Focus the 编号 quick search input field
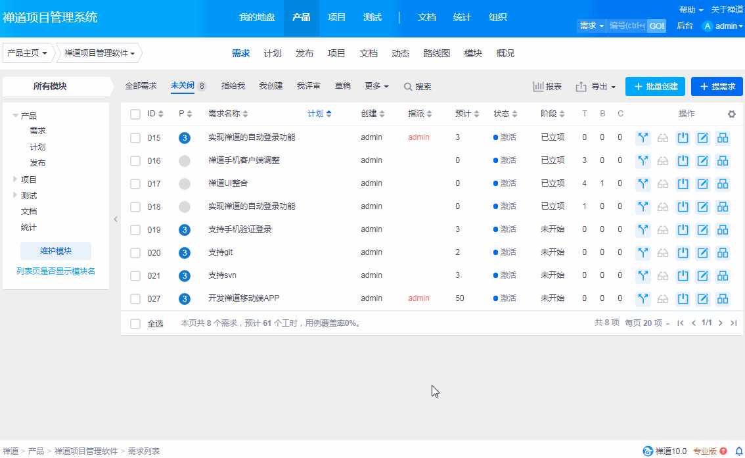This screenshot has width=745, height=458. [627, 26]
